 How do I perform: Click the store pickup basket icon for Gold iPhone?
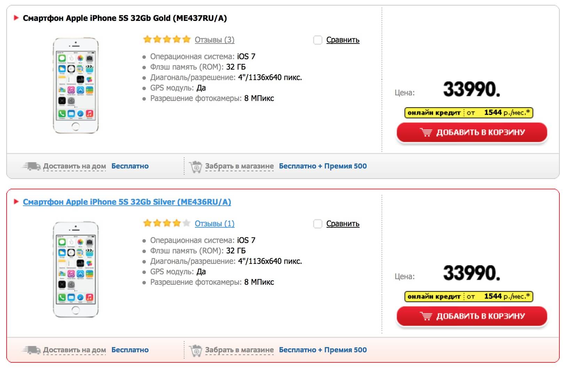tap(195, 167)
